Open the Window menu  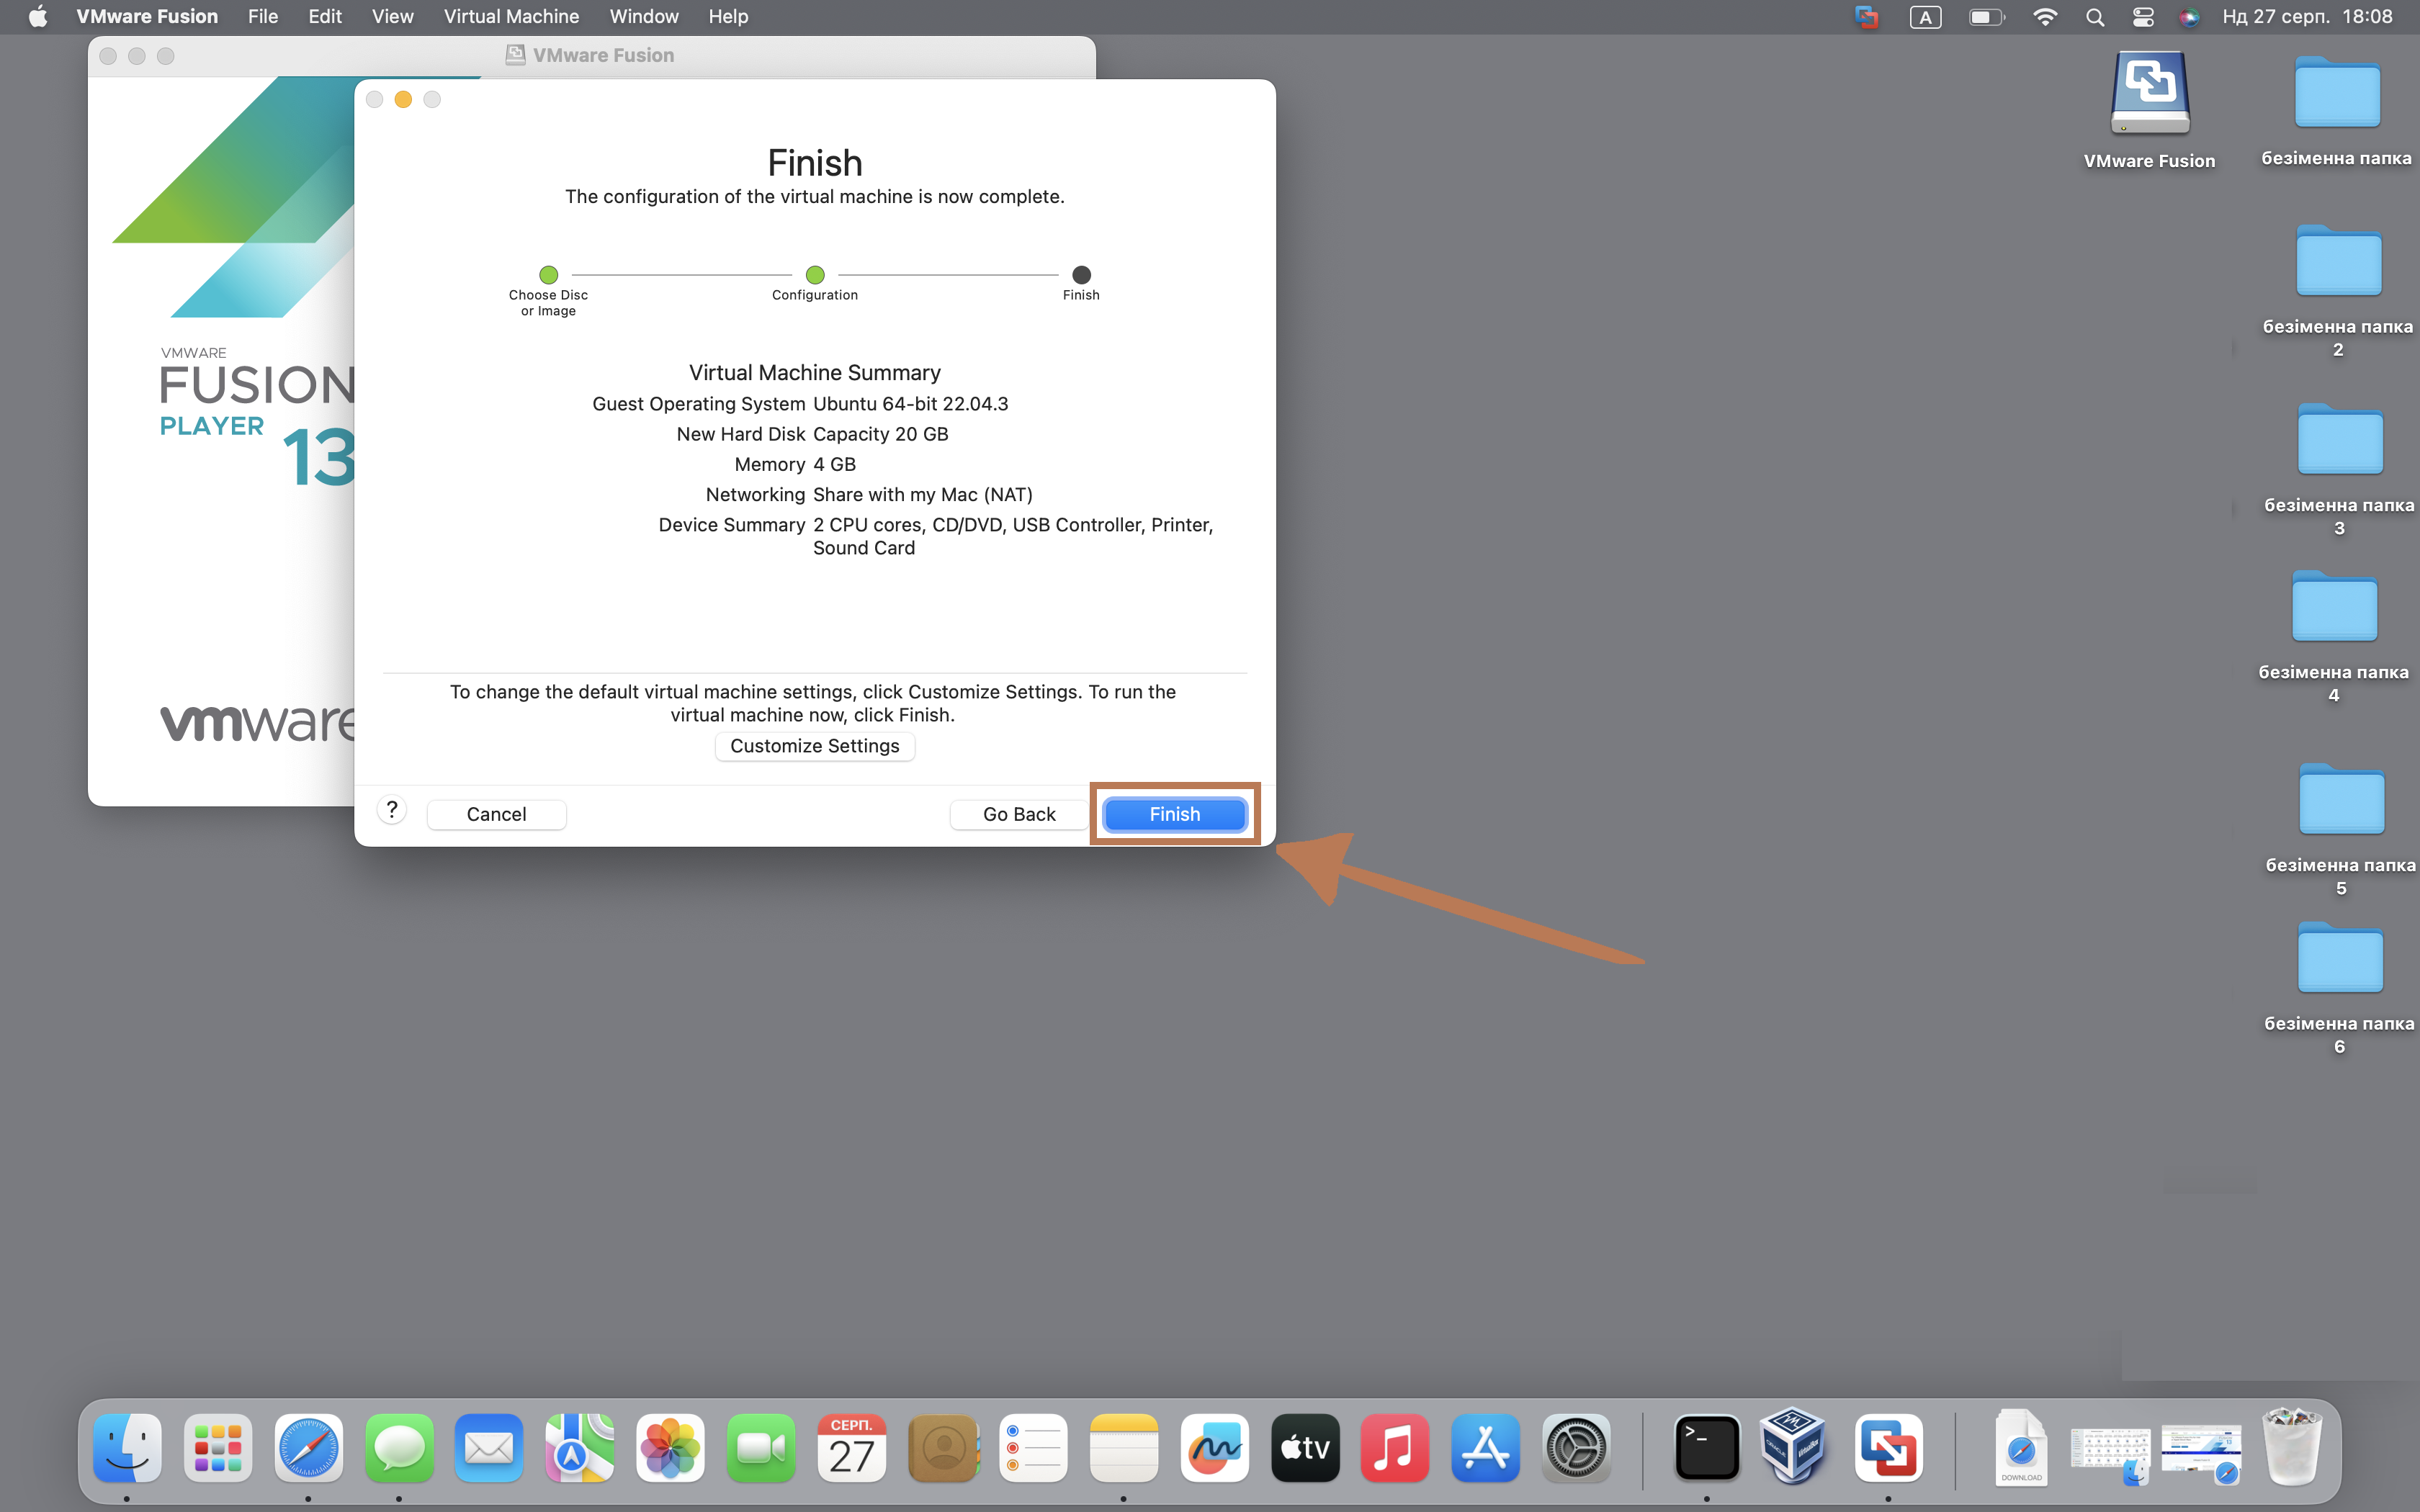[x=644, y=16]
